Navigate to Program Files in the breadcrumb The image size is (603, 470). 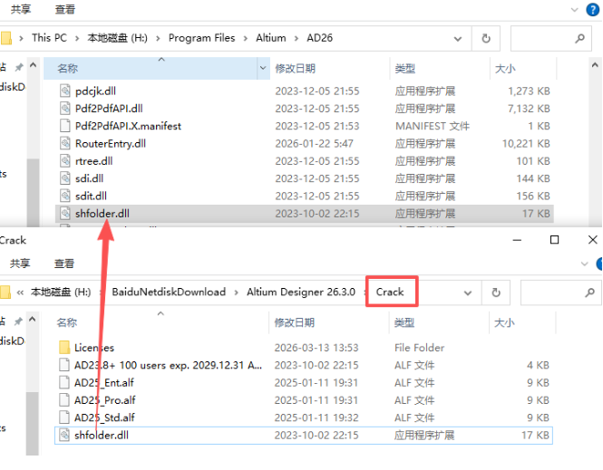click(201, 38)
